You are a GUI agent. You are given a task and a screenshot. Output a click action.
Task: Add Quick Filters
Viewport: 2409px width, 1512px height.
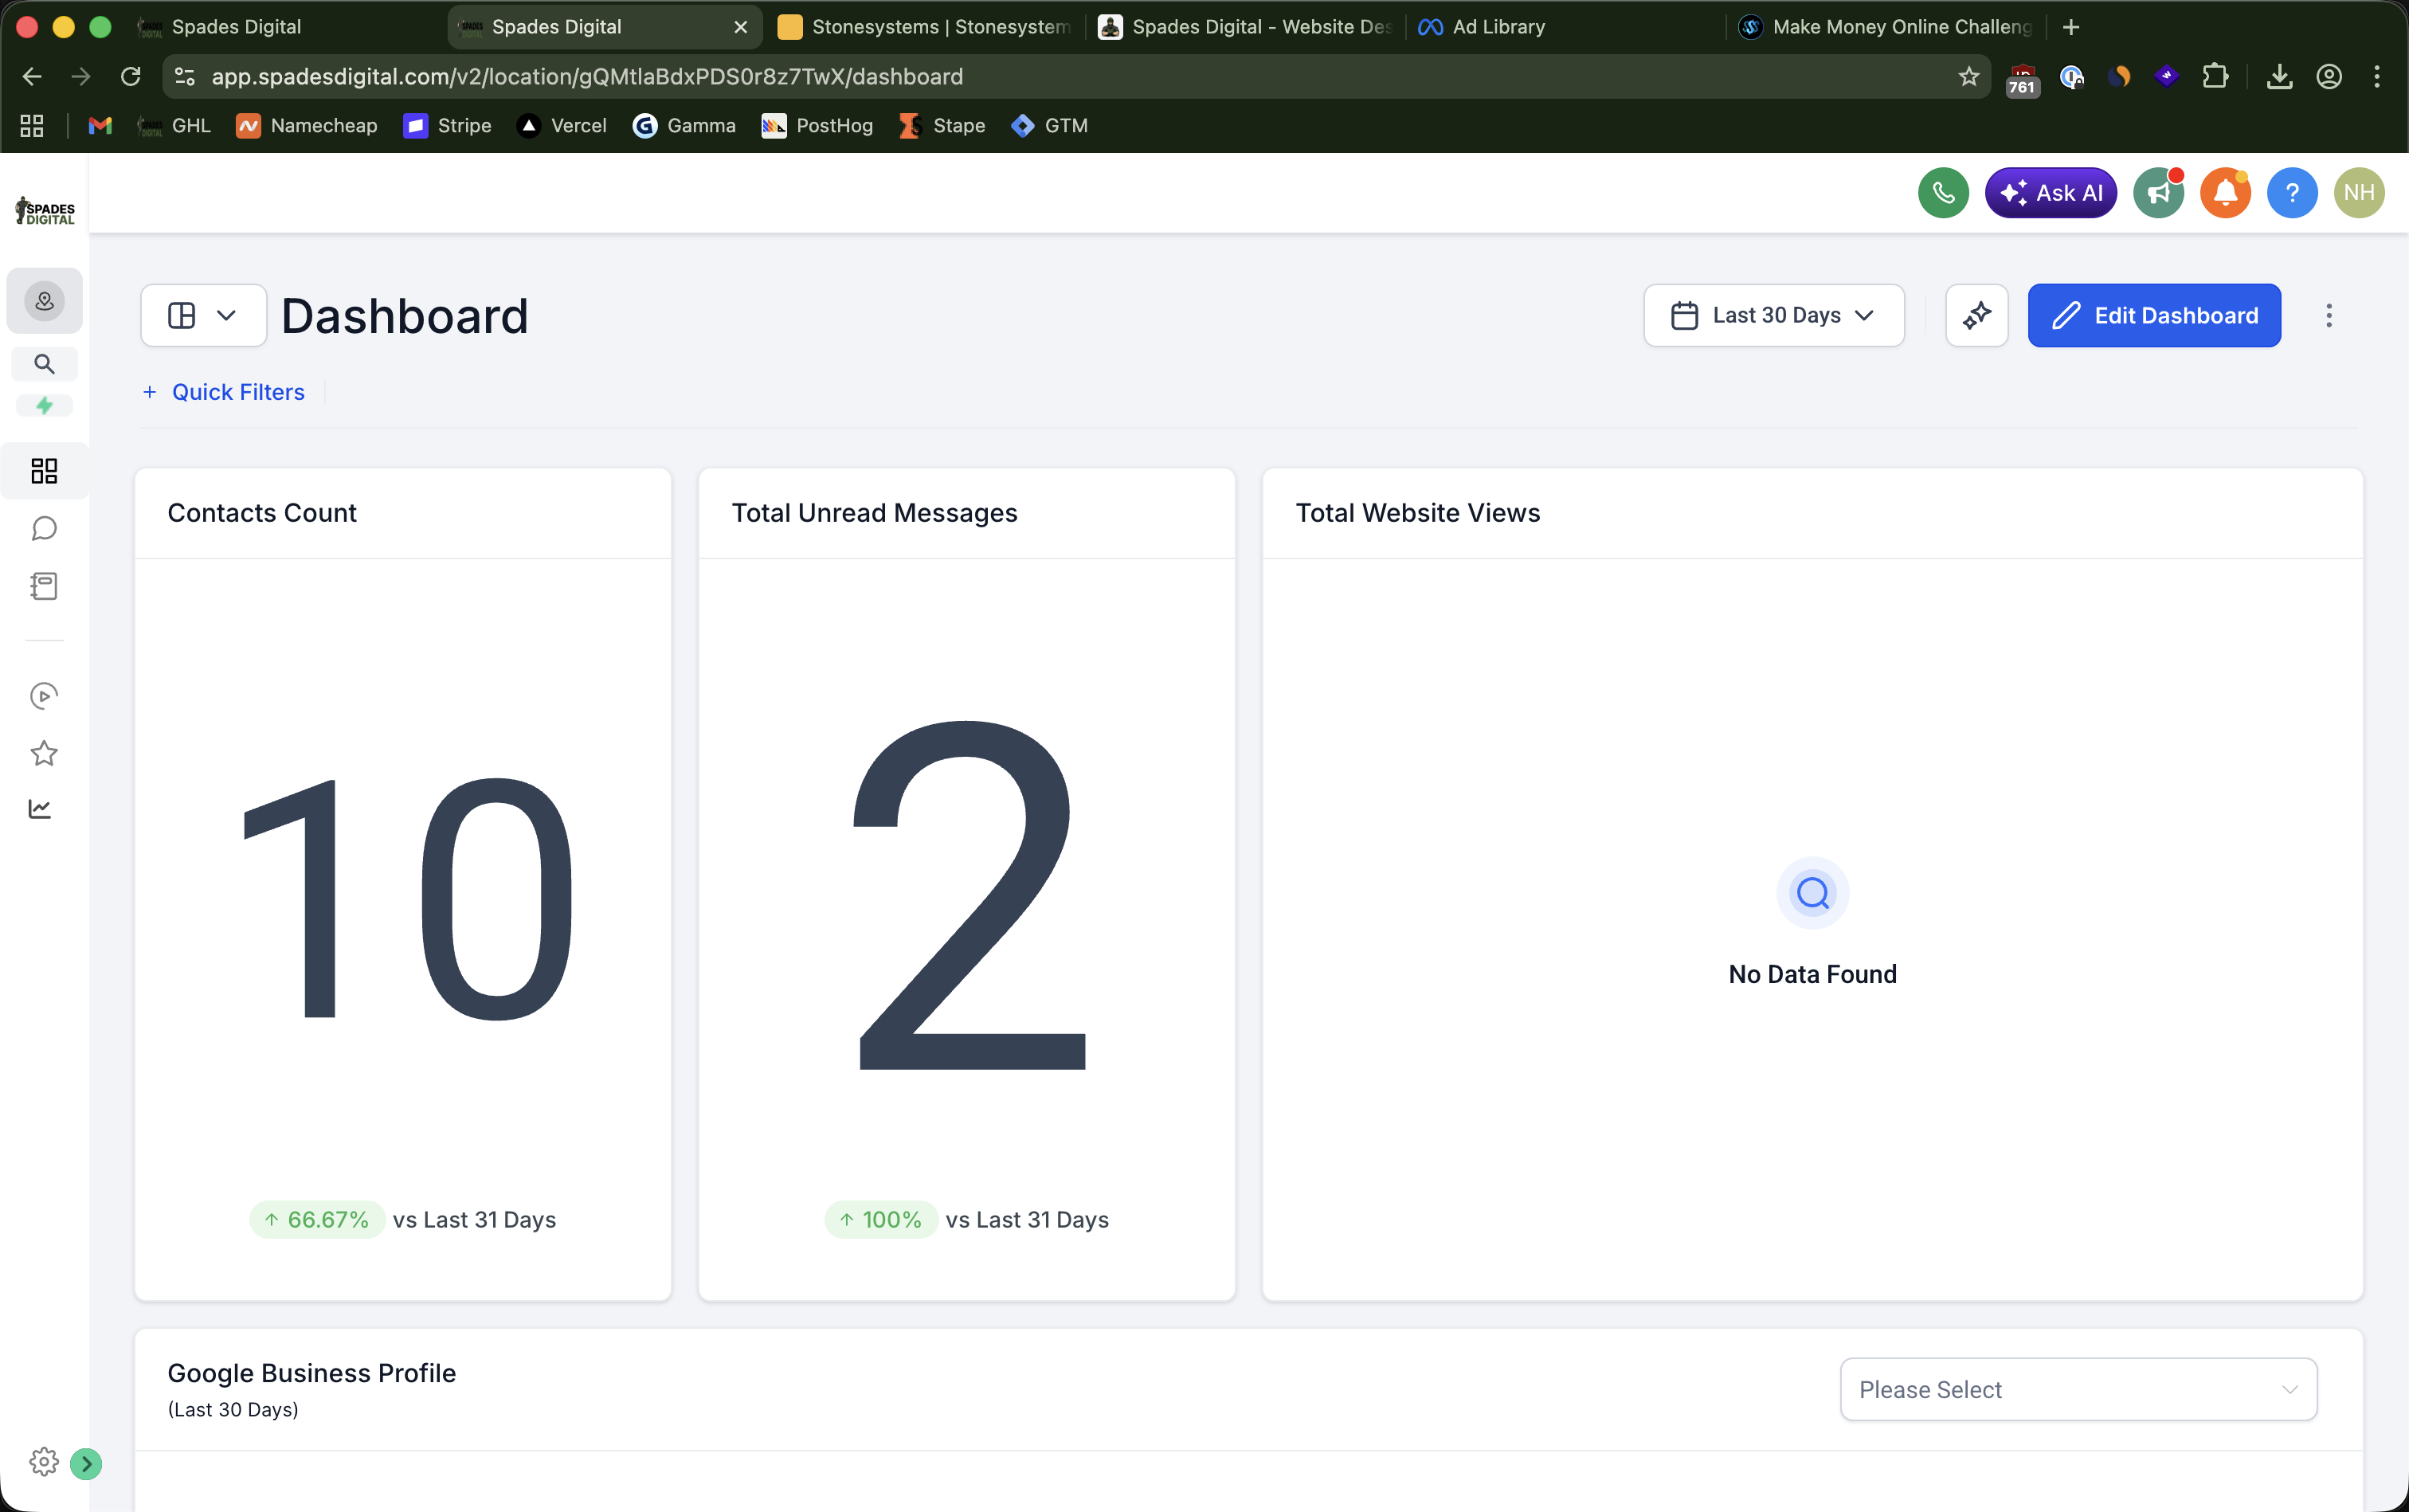point(223,392)
